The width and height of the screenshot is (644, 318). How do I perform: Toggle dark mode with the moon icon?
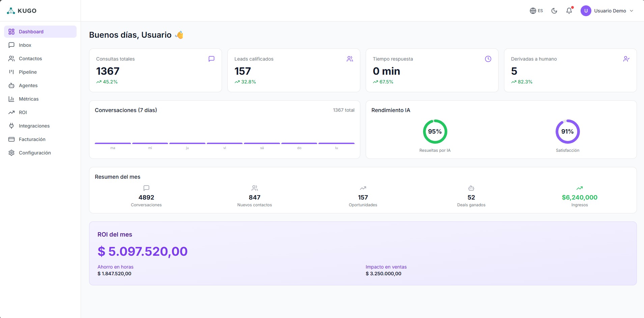click(x=554, y=10)
